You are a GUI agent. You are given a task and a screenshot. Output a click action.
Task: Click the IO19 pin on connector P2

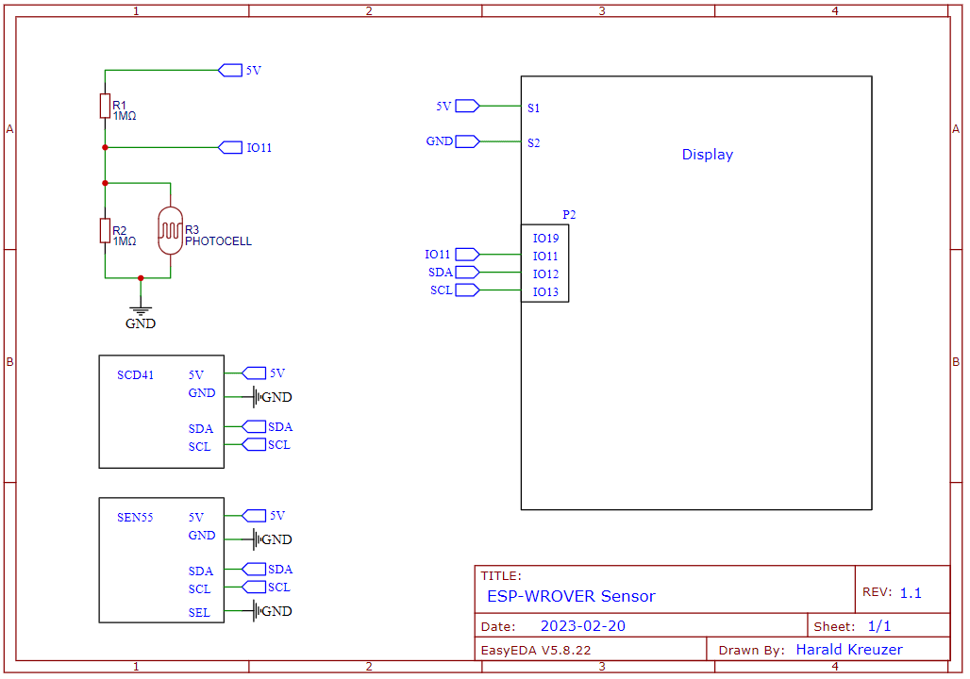tap(545, 239)
